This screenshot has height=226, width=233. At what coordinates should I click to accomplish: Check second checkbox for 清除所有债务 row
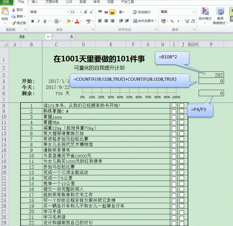pyautogui.click(x=182, y=150)
